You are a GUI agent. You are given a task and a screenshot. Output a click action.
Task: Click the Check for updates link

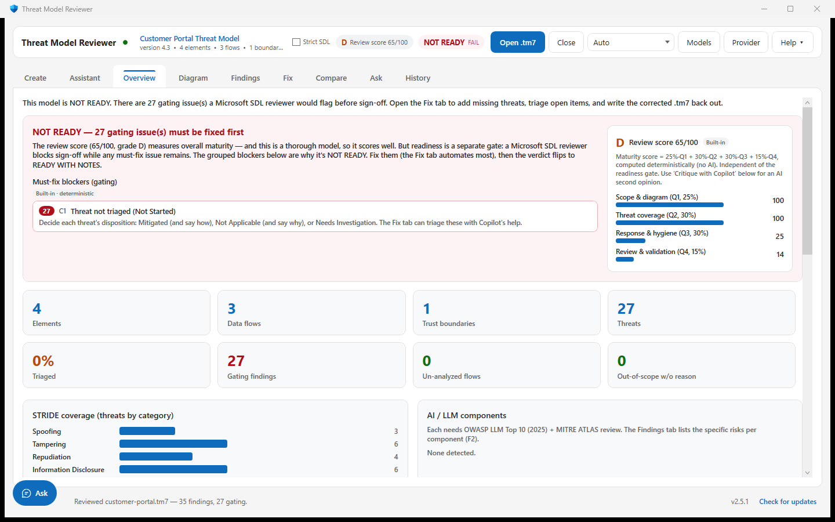787,502
